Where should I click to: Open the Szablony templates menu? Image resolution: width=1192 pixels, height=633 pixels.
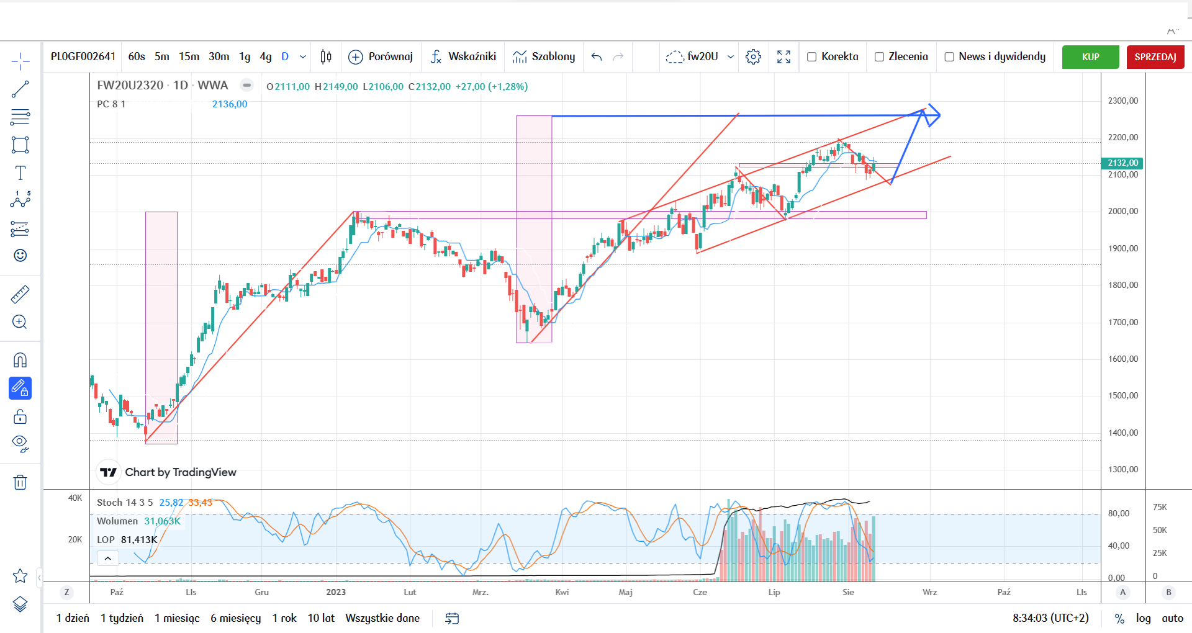point(544,57)
